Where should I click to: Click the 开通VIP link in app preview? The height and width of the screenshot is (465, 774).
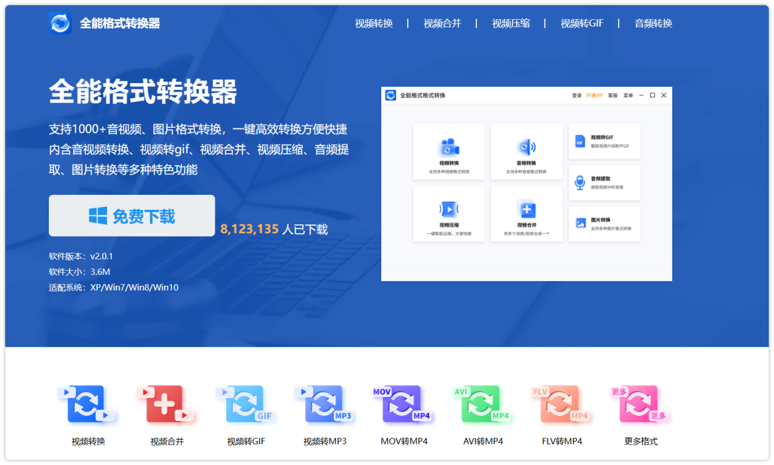[594, 96]
